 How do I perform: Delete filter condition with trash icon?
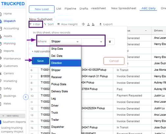110,41
